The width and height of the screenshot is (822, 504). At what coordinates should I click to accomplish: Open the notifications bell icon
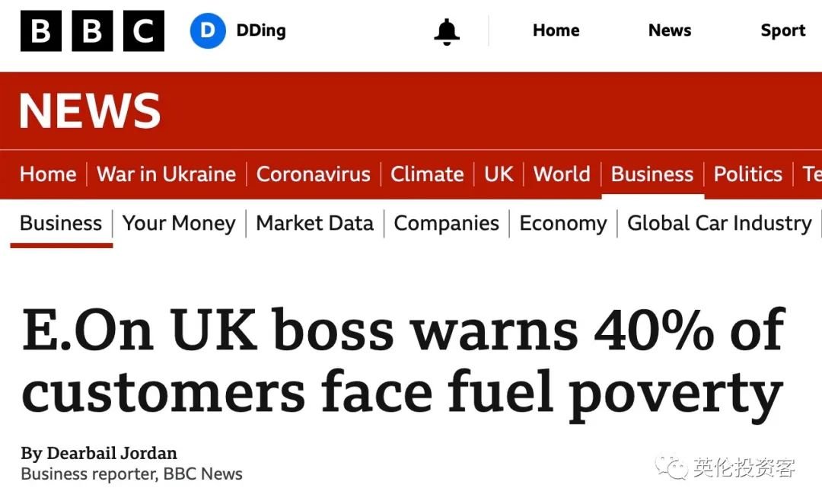point(447,31)
